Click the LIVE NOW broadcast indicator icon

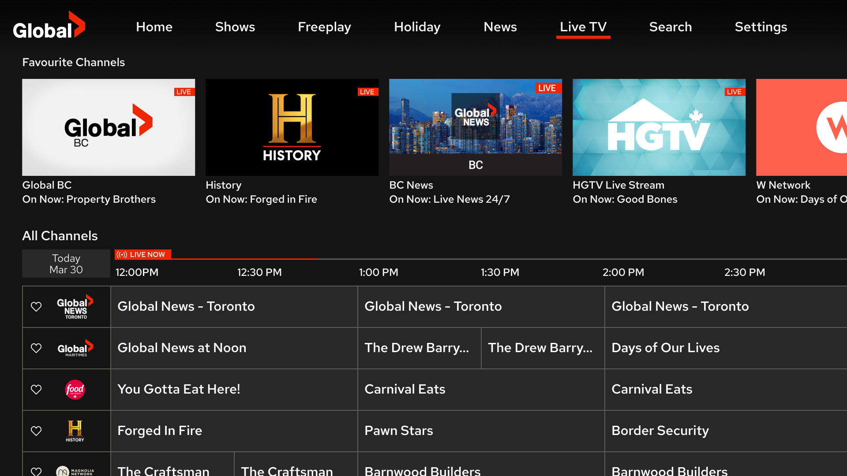point(122,254)
